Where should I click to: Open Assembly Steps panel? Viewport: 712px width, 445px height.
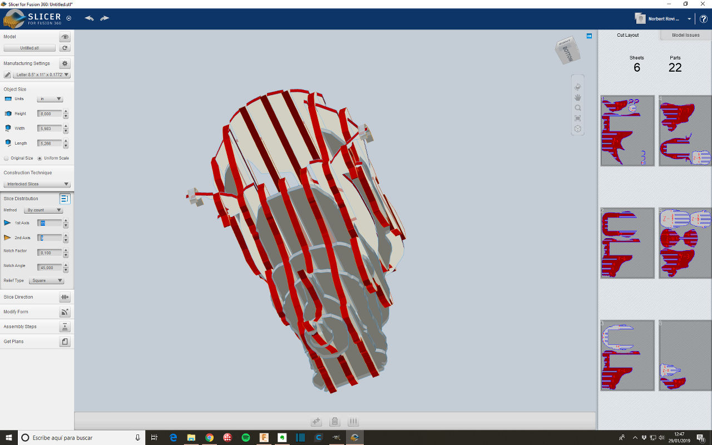(65, 327)
